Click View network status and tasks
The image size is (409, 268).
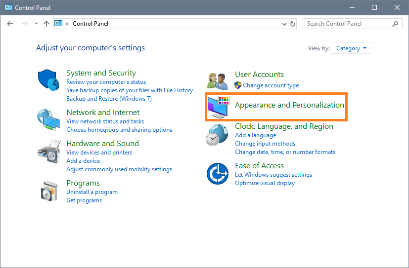click(105, 121)
